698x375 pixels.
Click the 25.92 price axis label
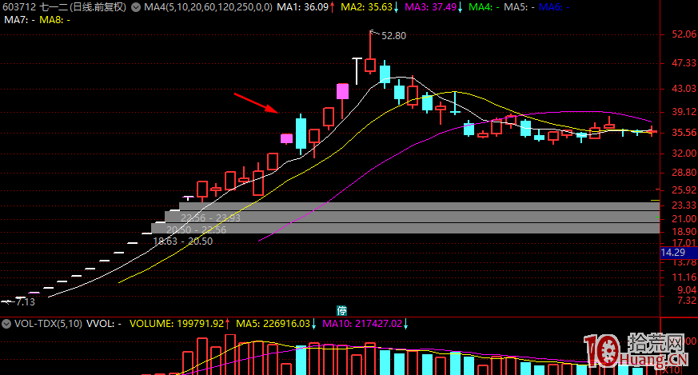(684, 190)
